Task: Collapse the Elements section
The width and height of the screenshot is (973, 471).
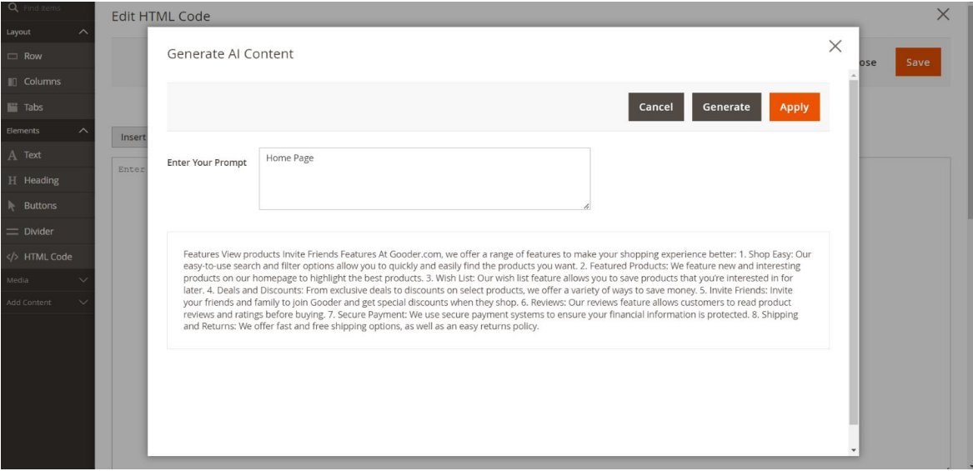Action: [83, 131]
